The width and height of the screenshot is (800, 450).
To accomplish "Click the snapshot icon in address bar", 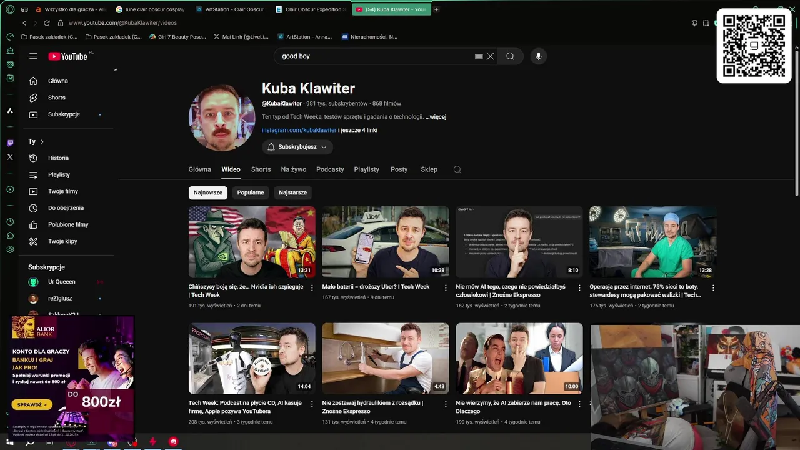I will [706, 23].
